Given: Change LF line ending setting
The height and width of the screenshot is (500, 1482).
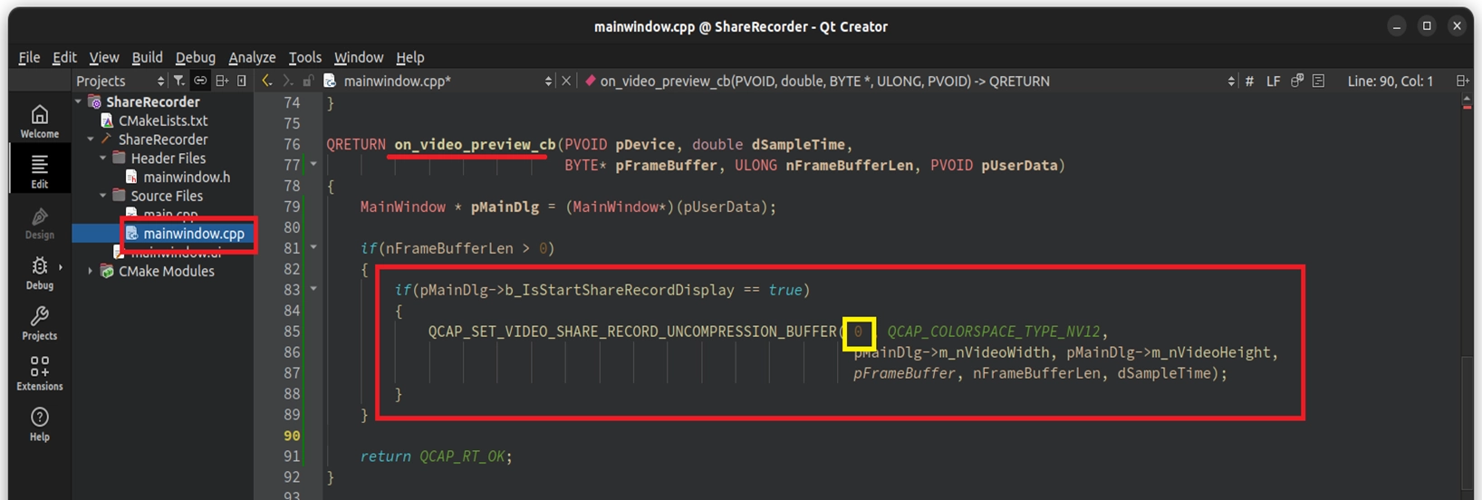Looking at the screenshot, I should click(1273, 82).
